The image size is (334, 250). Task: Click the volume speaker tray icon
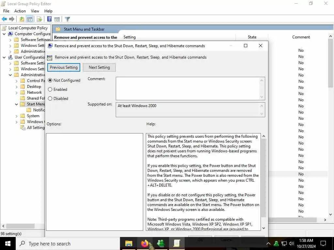(x=292, y=243)
